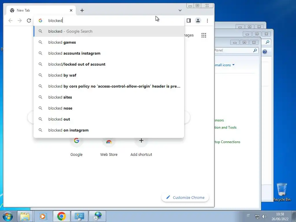Go back in Chrome
The image size is (296, 222).
10,21
